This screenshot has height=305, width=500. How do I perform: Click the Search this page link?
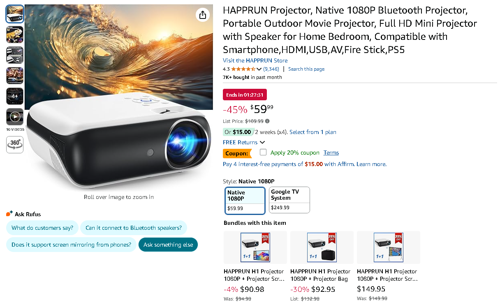[306, 69]
